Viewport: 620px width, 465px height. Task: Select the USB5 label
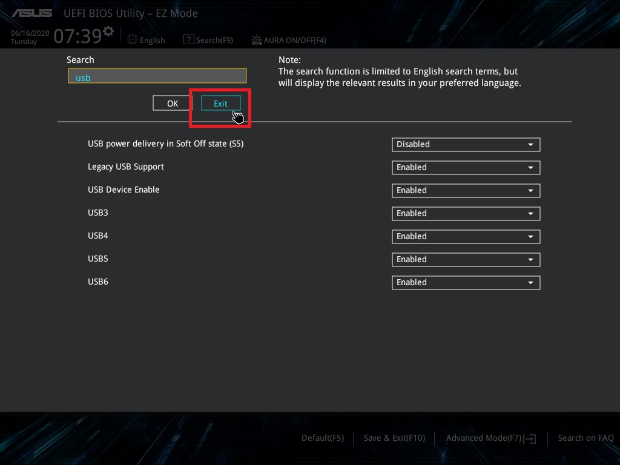97,258
